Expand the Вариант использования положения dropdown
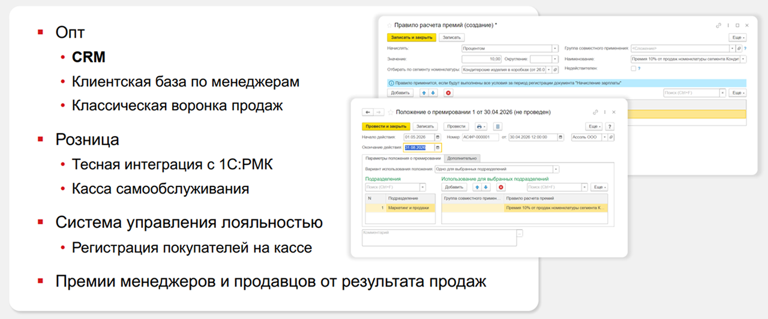This screenshot has height=319, width=768. point(555,169)
